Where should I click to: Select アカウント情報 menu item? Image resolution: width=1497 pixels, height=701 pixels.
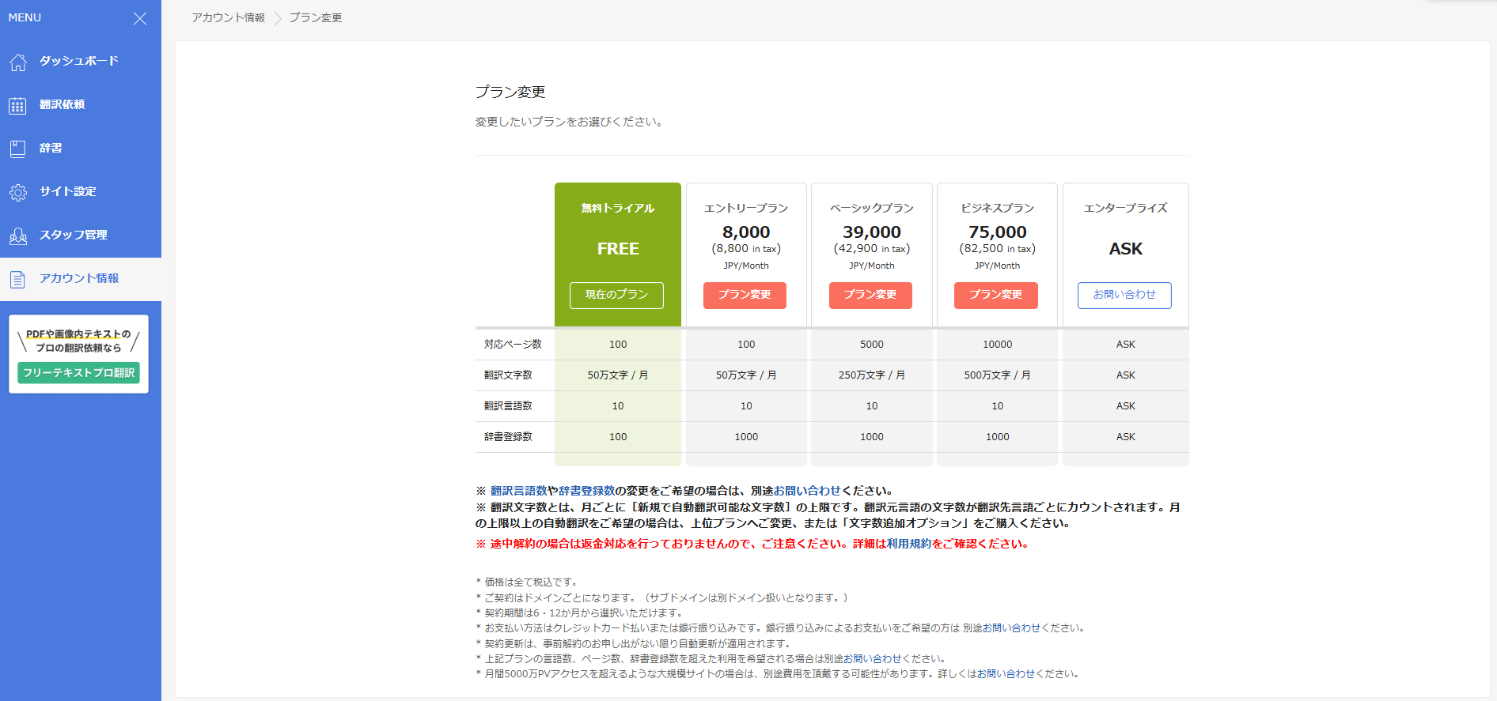81,279
